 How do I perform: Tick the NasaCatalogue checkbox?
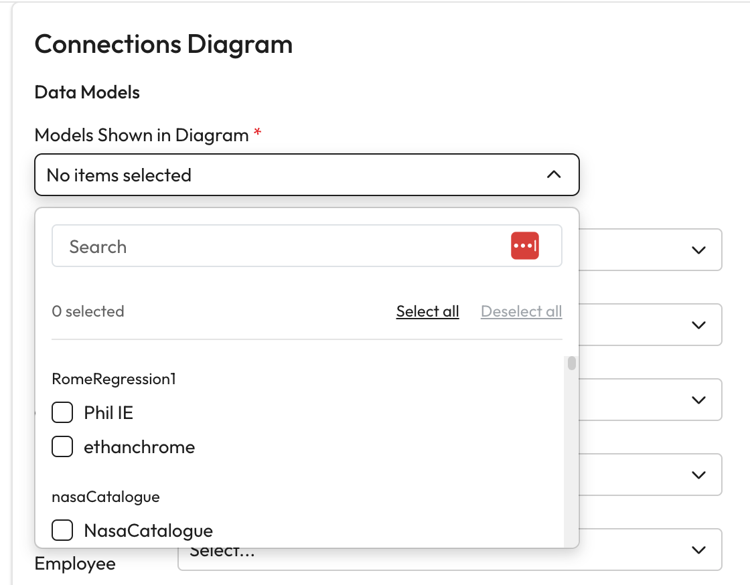click(x=62, y=531)
